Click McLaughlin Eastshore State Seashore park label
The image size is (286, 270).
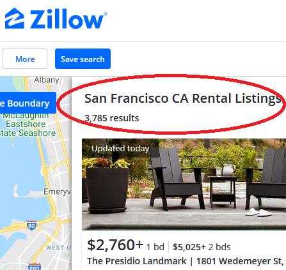click(28, 124)
